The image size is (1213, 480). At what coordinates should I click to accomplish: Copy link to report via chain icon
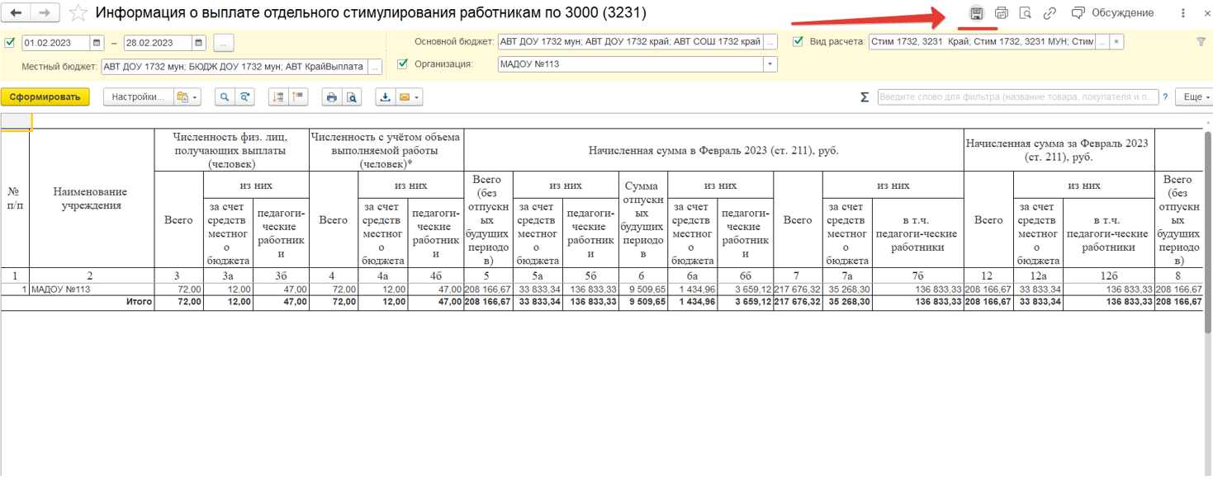[x=1050, y=13]
